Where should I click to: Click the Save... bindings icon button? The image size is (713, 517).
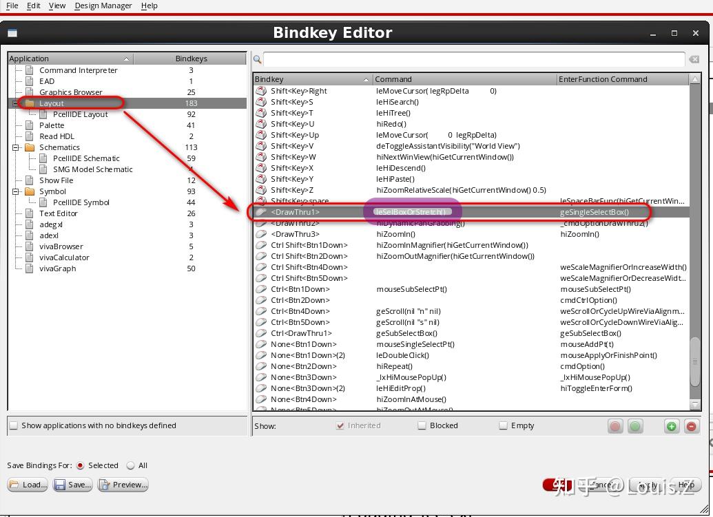pos(72,485)
